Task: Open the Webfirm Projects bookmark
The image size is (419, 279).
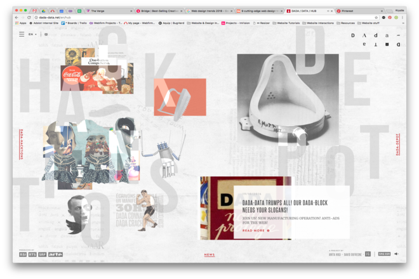Action: click(x=105, y=23)
